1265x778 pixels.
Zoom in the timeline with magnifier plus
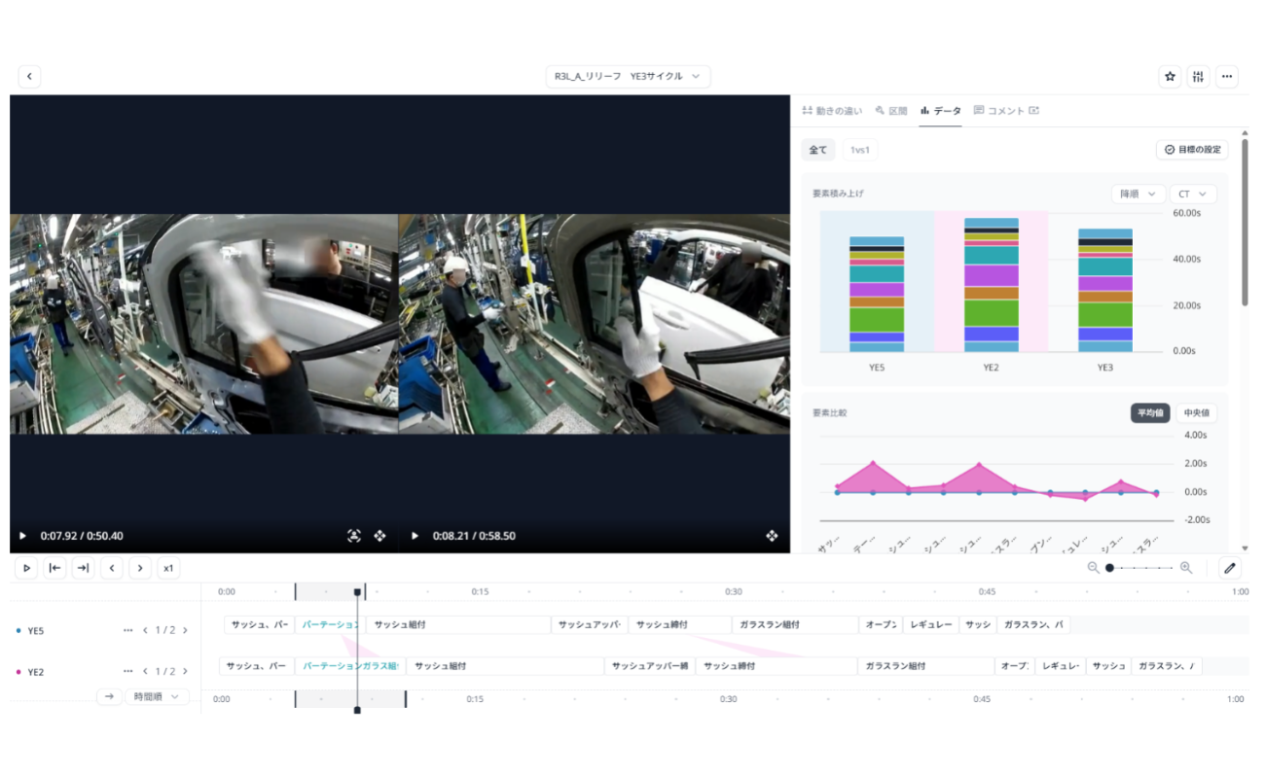(x=1185, y=568)
